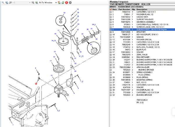
Task: Click the red checkmark icon in list header
Action: (110, 9)
